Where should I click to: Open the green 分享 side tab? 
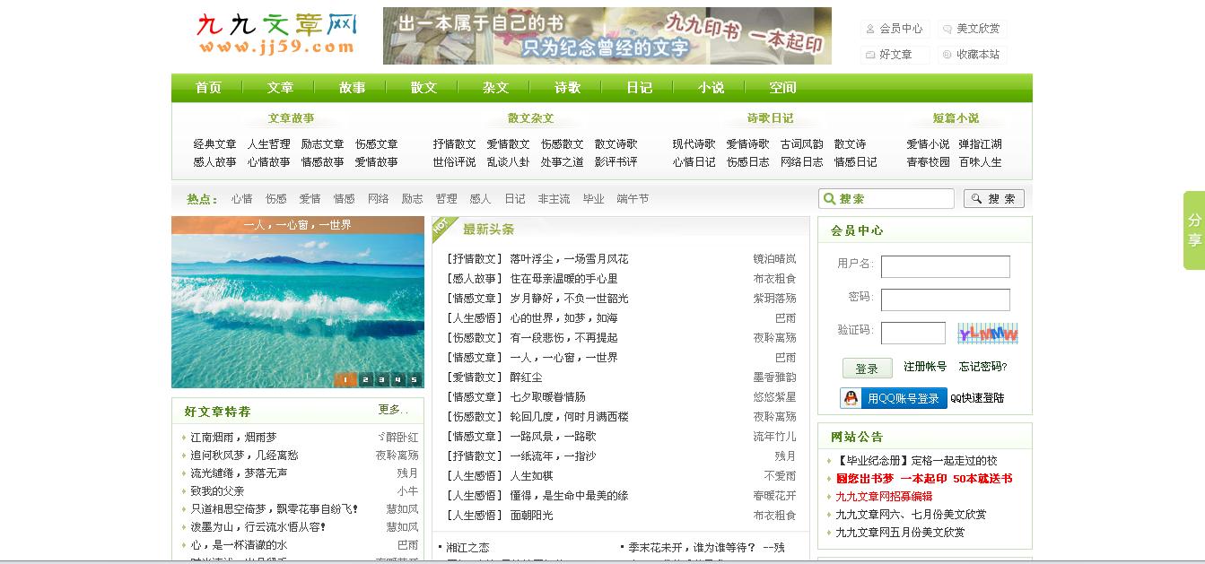[x=1193, y=230]
